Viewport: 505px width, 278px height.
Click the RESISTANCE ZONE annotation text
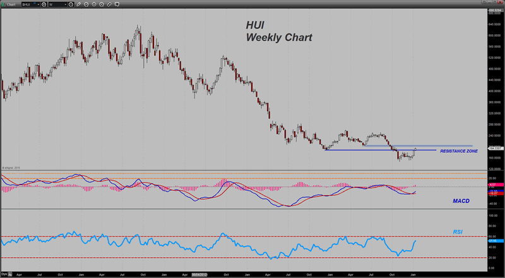[459, 151]
